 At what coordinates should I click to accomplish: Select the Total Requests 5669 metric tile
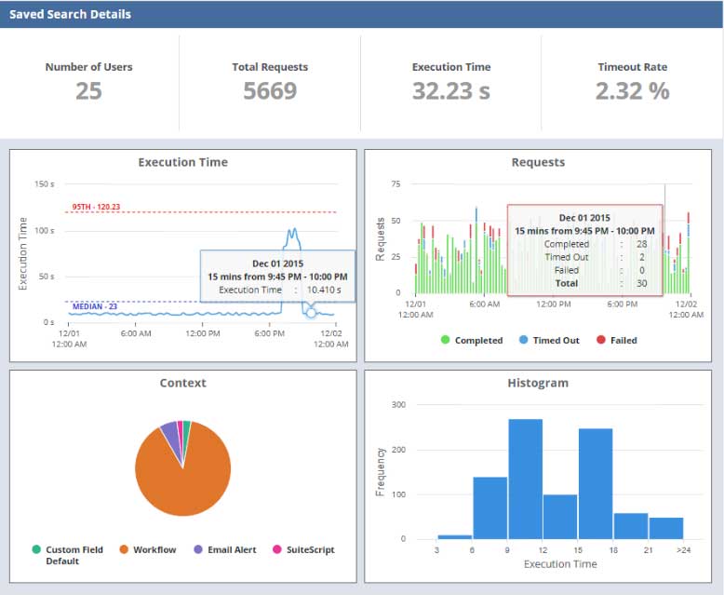coord(270,81)
